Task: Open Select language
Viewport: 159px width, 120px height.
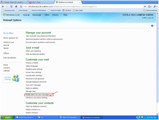Action: tap(32, 66)
